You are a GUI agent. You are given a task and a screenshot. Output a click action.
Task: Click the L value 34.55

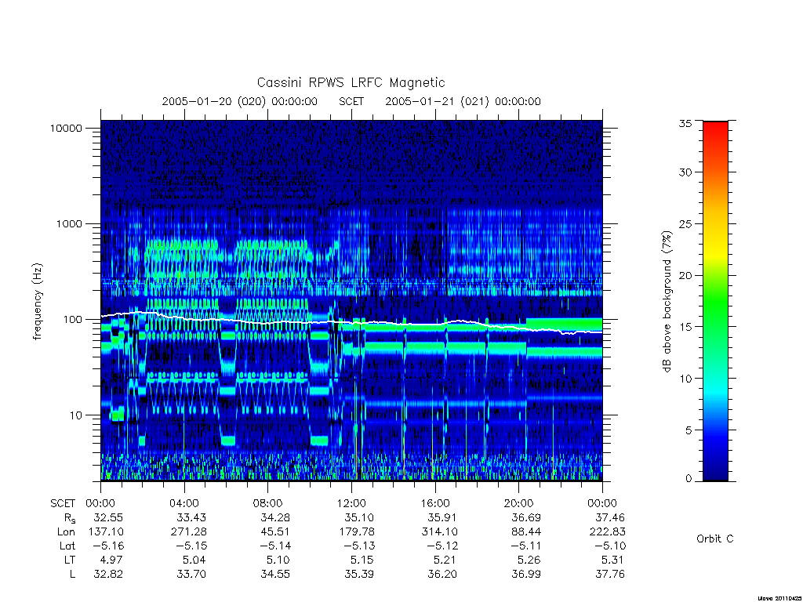click(275, 575)
